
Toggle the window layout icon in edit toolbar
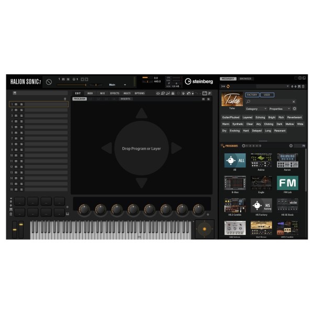(x=205, y=93)
